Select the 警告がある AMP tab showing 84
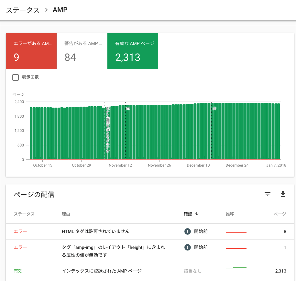This screenshot has width=296, height=281. click(82, 51)
